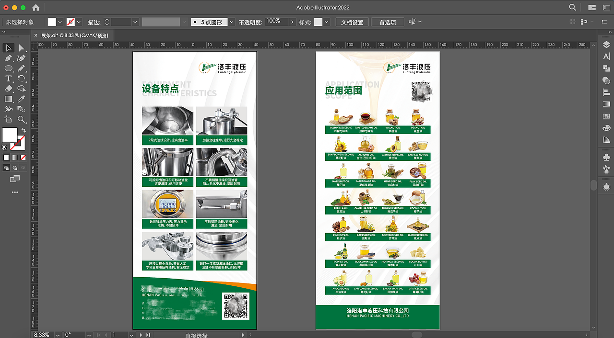Open the Color palette panel icon

coord(606,128)
